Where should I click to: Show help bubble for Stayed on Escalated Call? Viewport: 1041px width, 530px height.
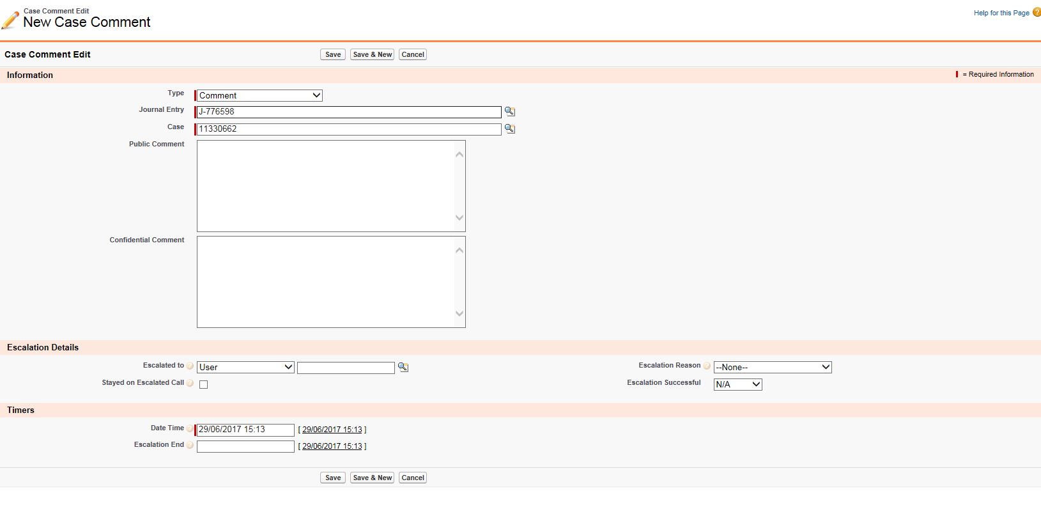coord(190,383)
